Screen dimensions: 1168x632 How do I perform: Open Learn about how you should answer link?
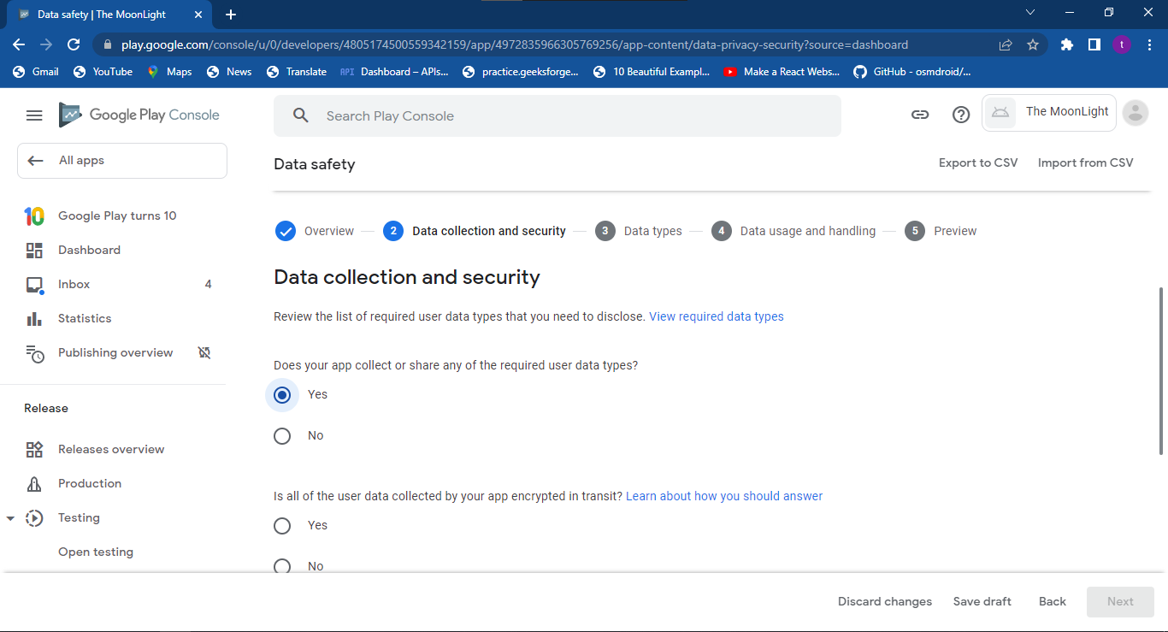coord(724,496)
